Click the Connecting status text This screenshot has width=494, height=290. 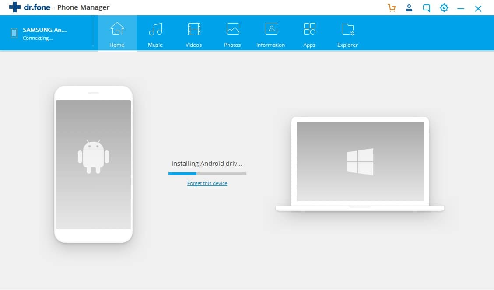coord(38,38)
